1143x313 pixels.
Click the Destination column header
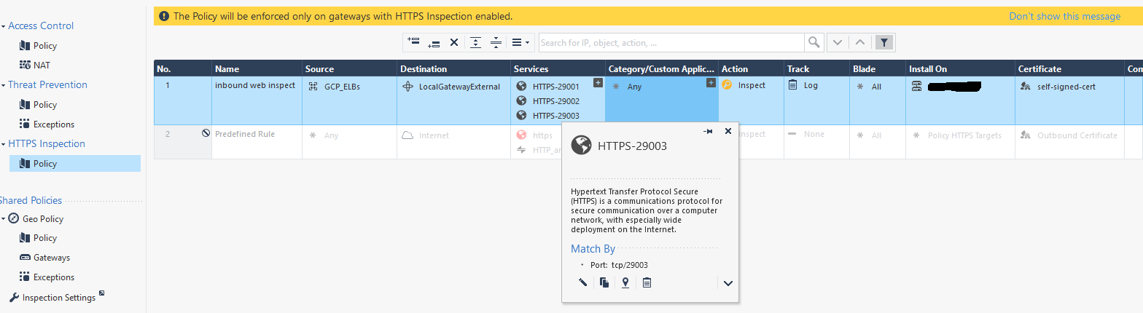453,68
